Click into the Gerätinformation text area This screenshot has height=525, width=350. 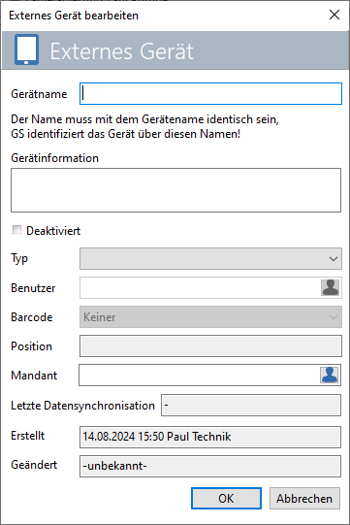(176, 190)
